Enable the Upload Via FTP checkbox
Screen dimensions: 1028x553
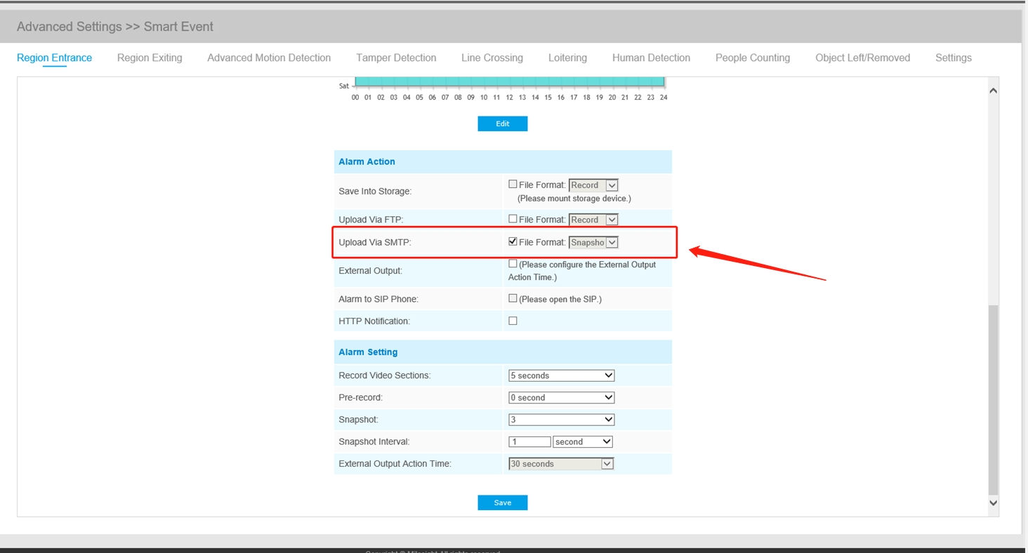click(x=513, y=219)
